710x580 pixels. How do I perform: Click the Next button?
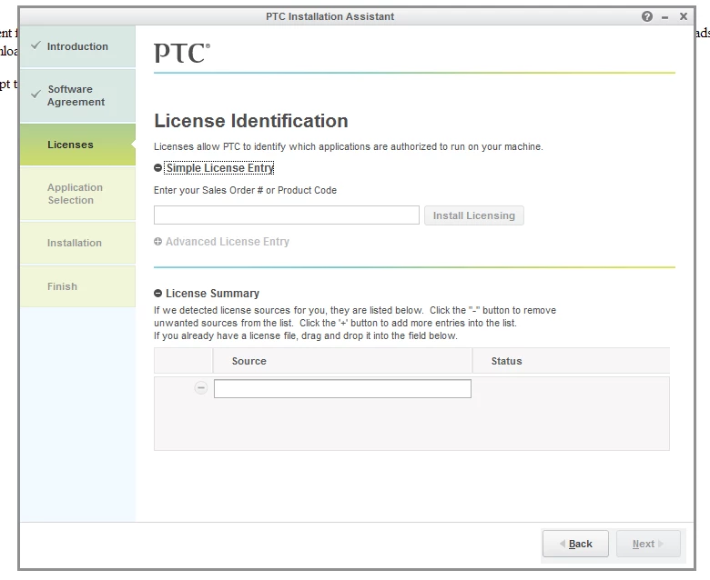click(x=648, y=544)
